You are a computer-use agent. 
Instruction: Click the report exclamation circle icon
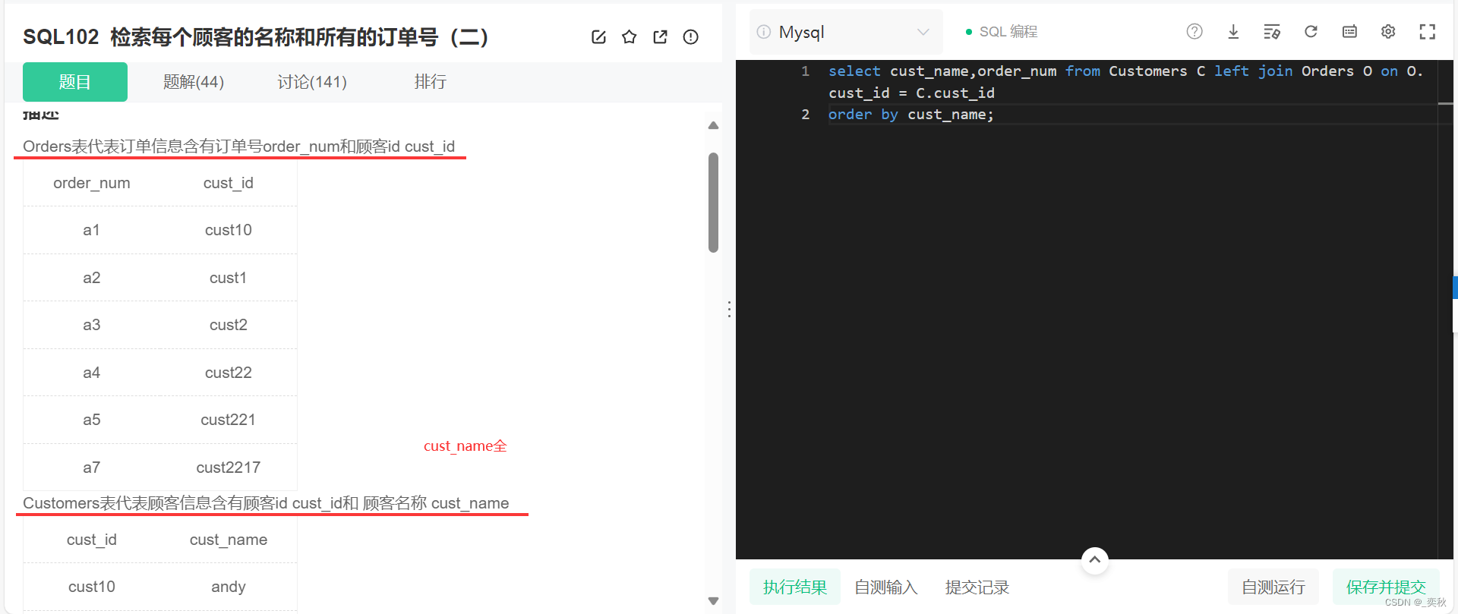pos(690,37)
